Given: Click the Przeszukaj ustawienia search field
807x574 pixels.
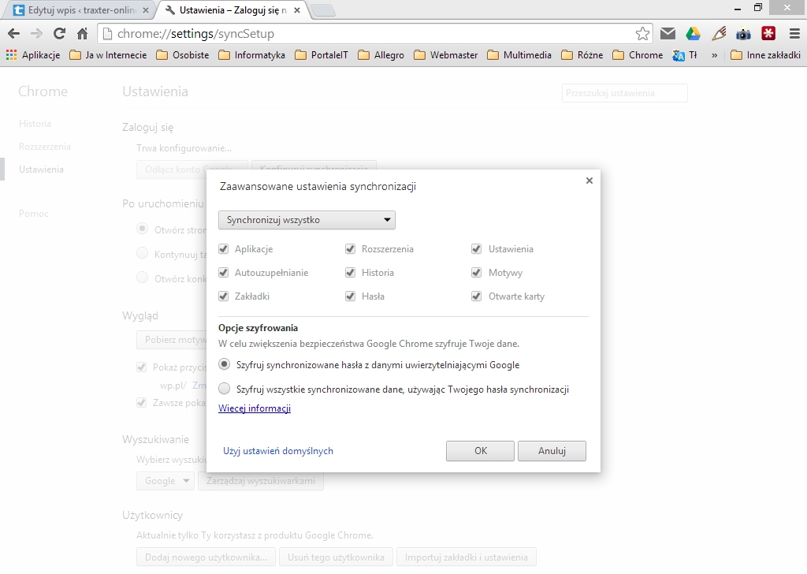Looking at the screenshot, I should tap(624, 93).
